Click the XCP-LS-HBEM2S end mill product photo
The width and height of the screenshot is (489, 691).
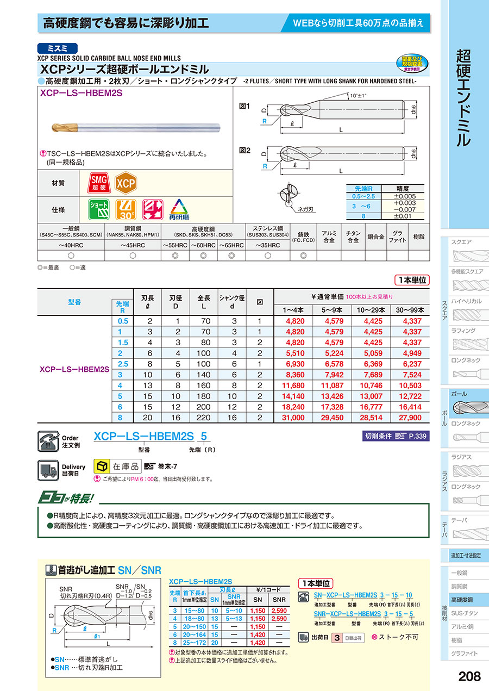click(x=131, y=126)
